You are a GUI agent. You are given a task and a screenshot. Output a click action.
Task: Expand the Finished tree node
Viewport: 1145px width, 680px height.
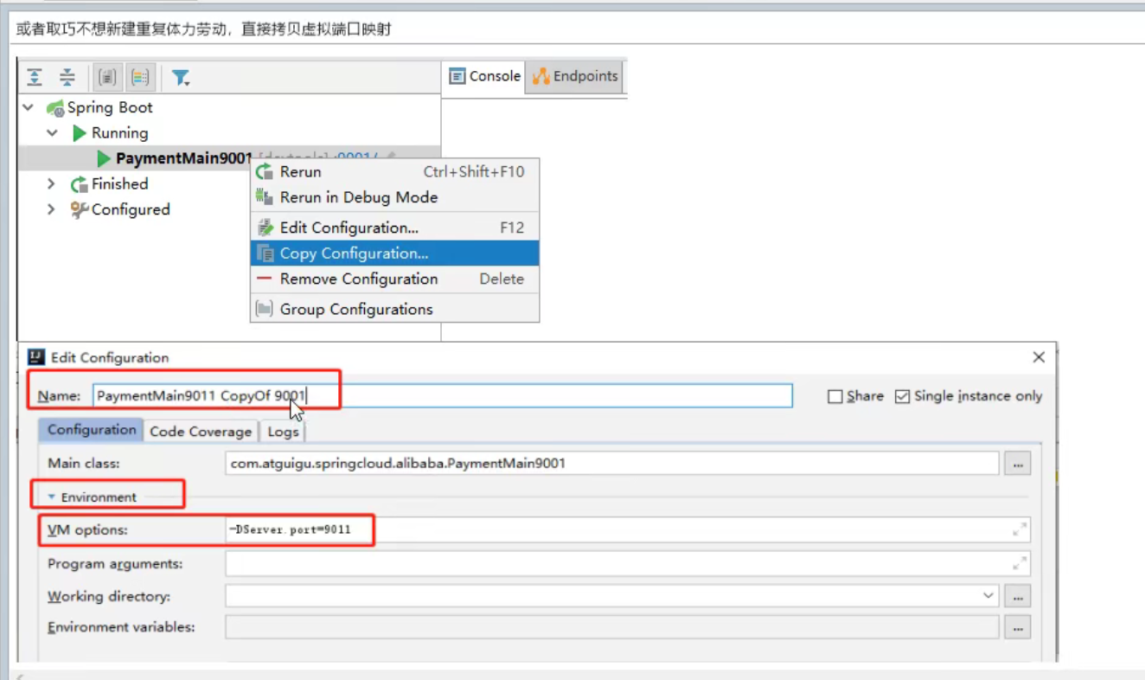[51, 184]
